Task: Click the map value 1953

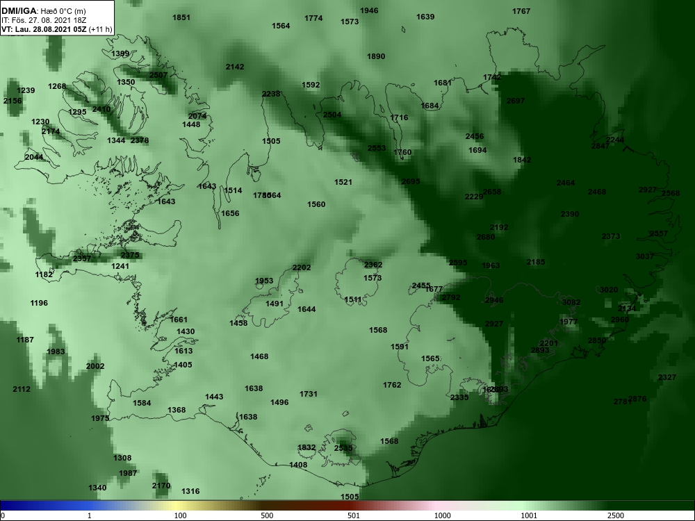Action: pyautogui.click(x=264, y=281)
